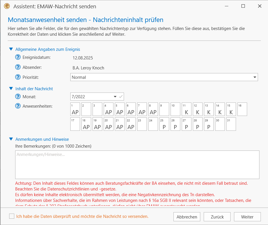Minimize the assistant window
This screenshot has height=225, width=268.
click(227, 6)
